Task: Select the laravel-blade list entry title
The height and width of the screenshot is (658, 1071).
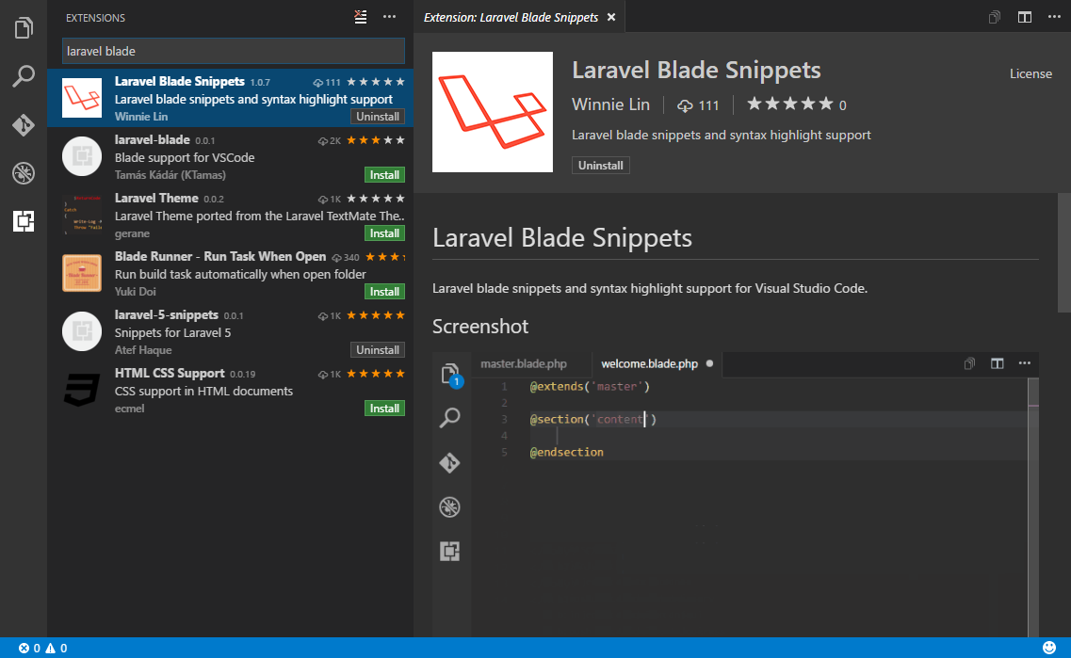Action: [x=153, y=139]
